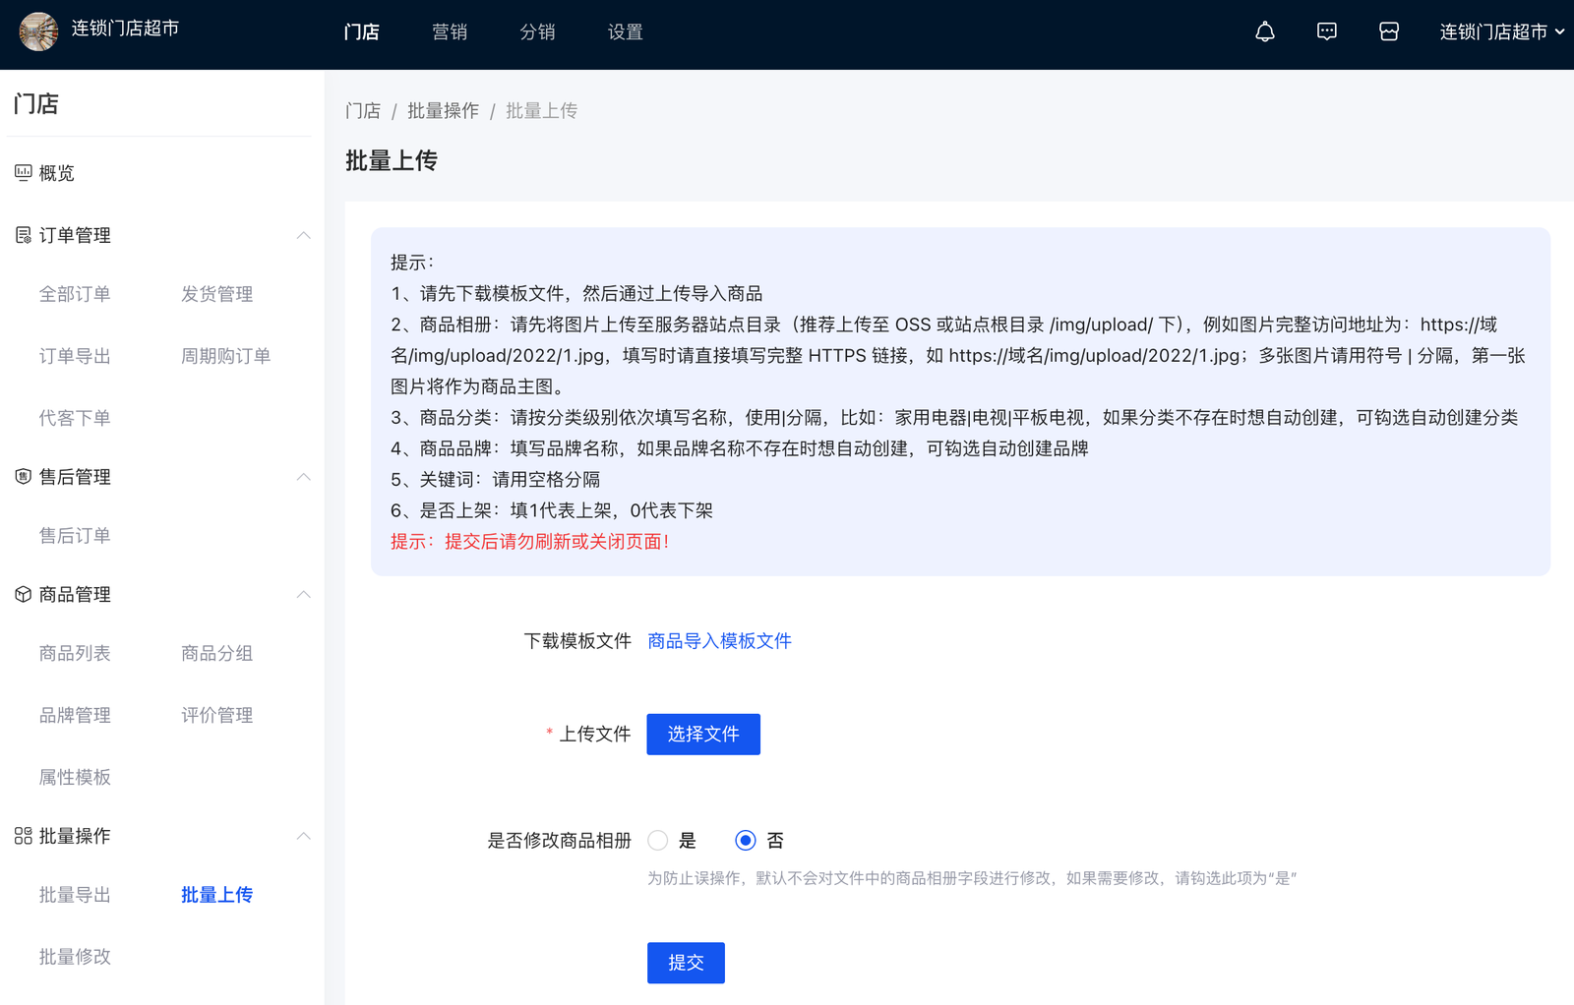Collapse the 订单管理 section chevron

point(304,236)
